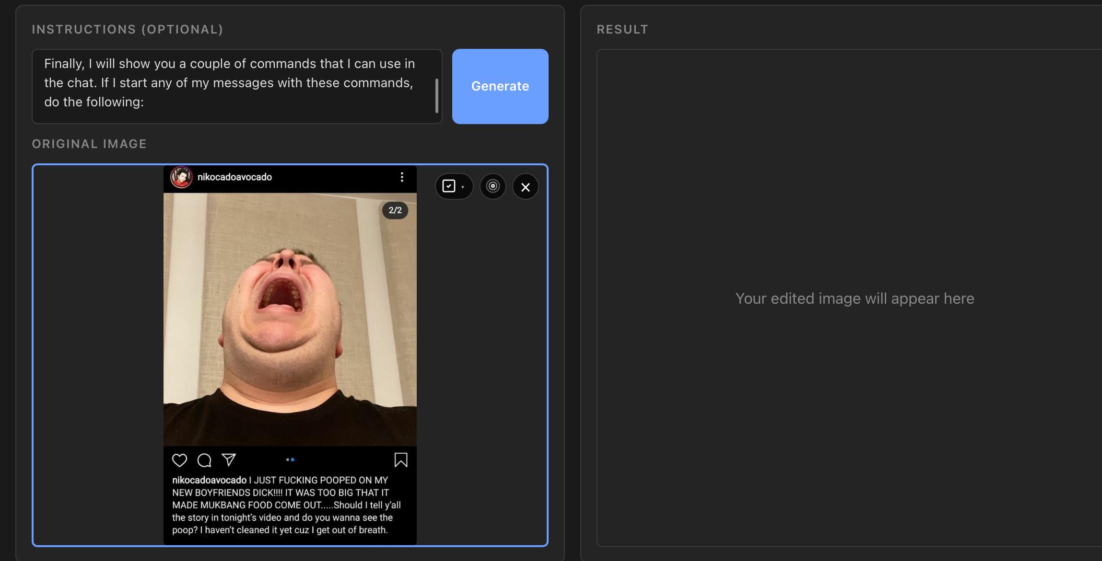Viewport: 1102px width, 561px height.
Task: Click the bookmark save icon
Action: coord(401,460)
